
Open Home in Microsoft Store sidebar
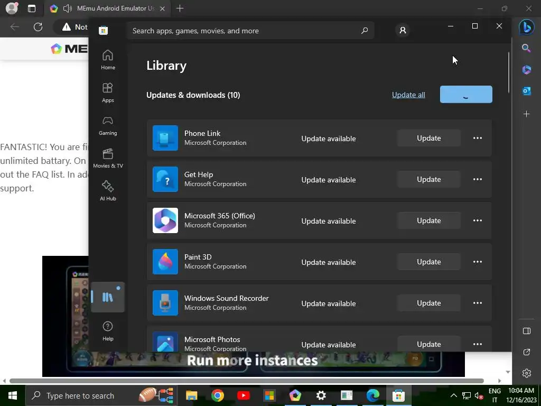coord(108,60)
